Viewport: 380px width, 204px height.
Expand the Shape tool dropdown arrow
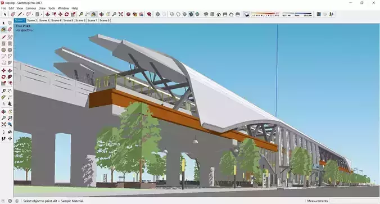pos(41,14)
